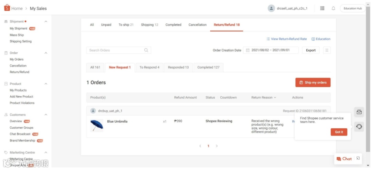Open Customer Groups in sidebar

[x=21, y=128]
